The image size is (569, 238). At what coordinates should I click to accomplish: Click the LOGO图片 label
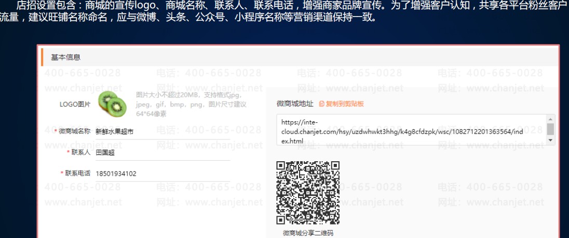point(75,104)
